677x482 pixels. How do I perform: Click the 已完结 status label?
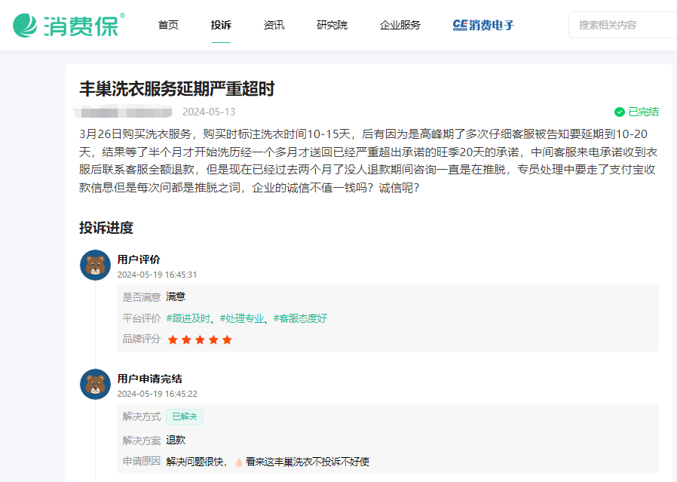(x=643, y=112)
